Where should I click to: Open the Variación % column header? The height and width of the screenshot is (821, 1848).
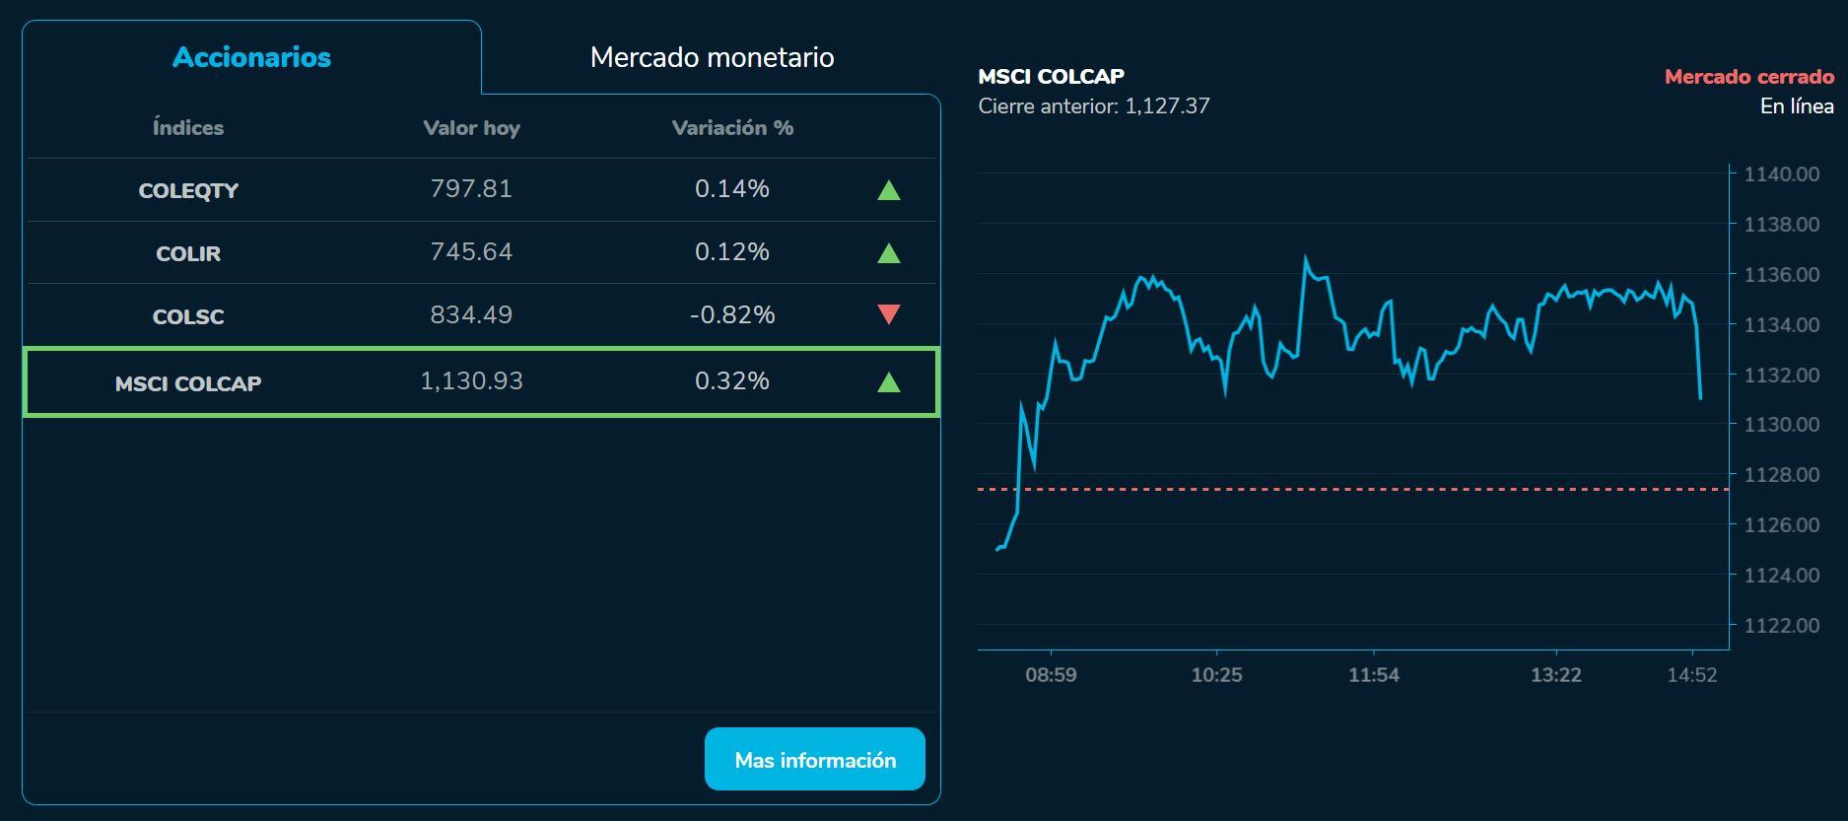(x=731, y=127)
